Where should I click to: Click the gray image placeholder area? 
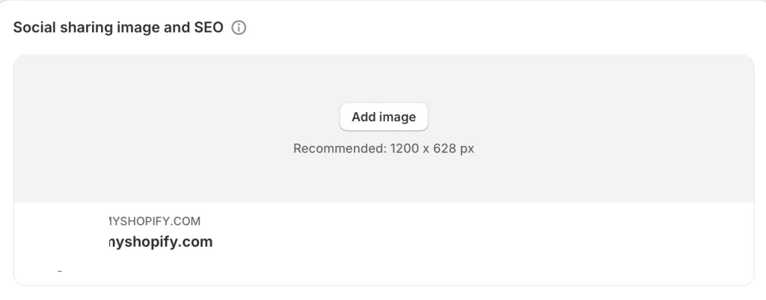[x=384, y=129]
